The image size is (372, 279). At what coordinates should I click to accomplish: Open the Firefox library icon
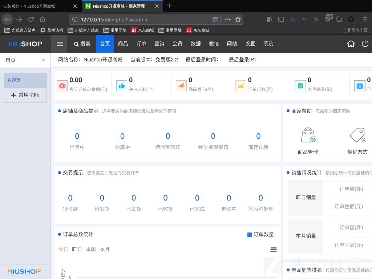coord(270,19)
